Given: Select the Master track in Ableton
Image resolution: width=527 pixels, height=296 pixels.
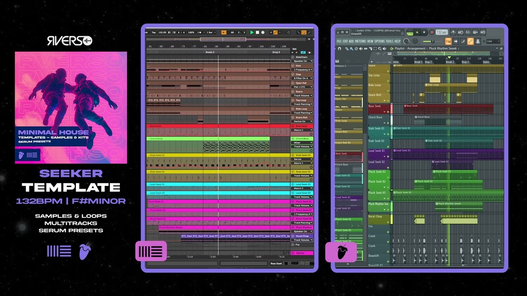Looking at the screenshot, I should (302, 253).
